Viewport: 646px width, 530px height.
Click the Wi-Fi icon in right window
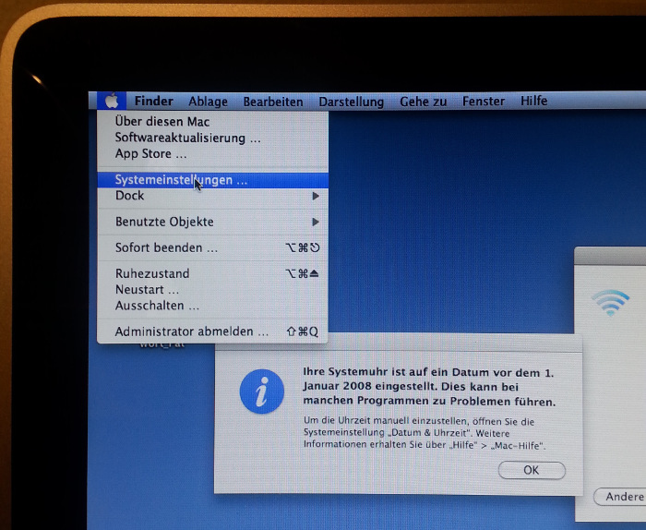[611, 303]
